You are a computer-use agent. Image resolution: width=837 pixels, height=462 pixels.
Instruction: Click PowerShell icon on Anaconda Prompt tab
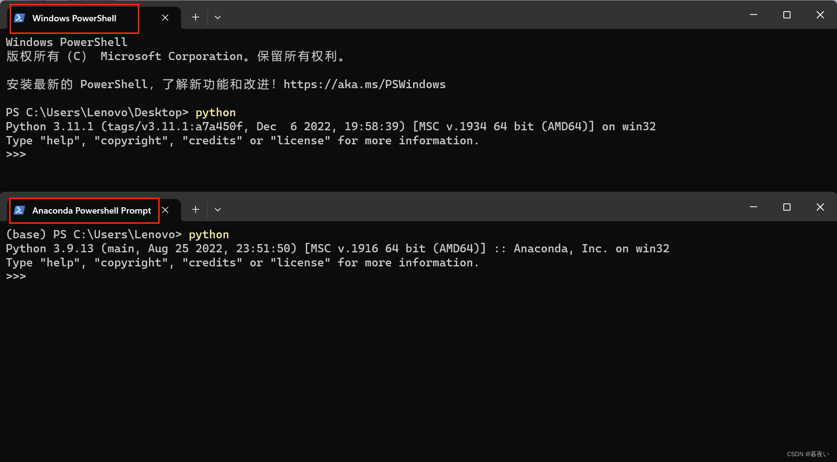19,210
